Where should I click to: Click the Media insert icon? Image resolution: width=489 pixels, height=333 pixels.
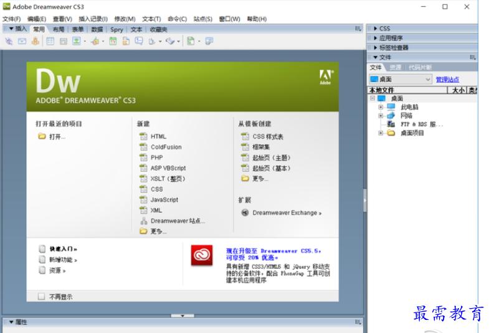[95, 41]
